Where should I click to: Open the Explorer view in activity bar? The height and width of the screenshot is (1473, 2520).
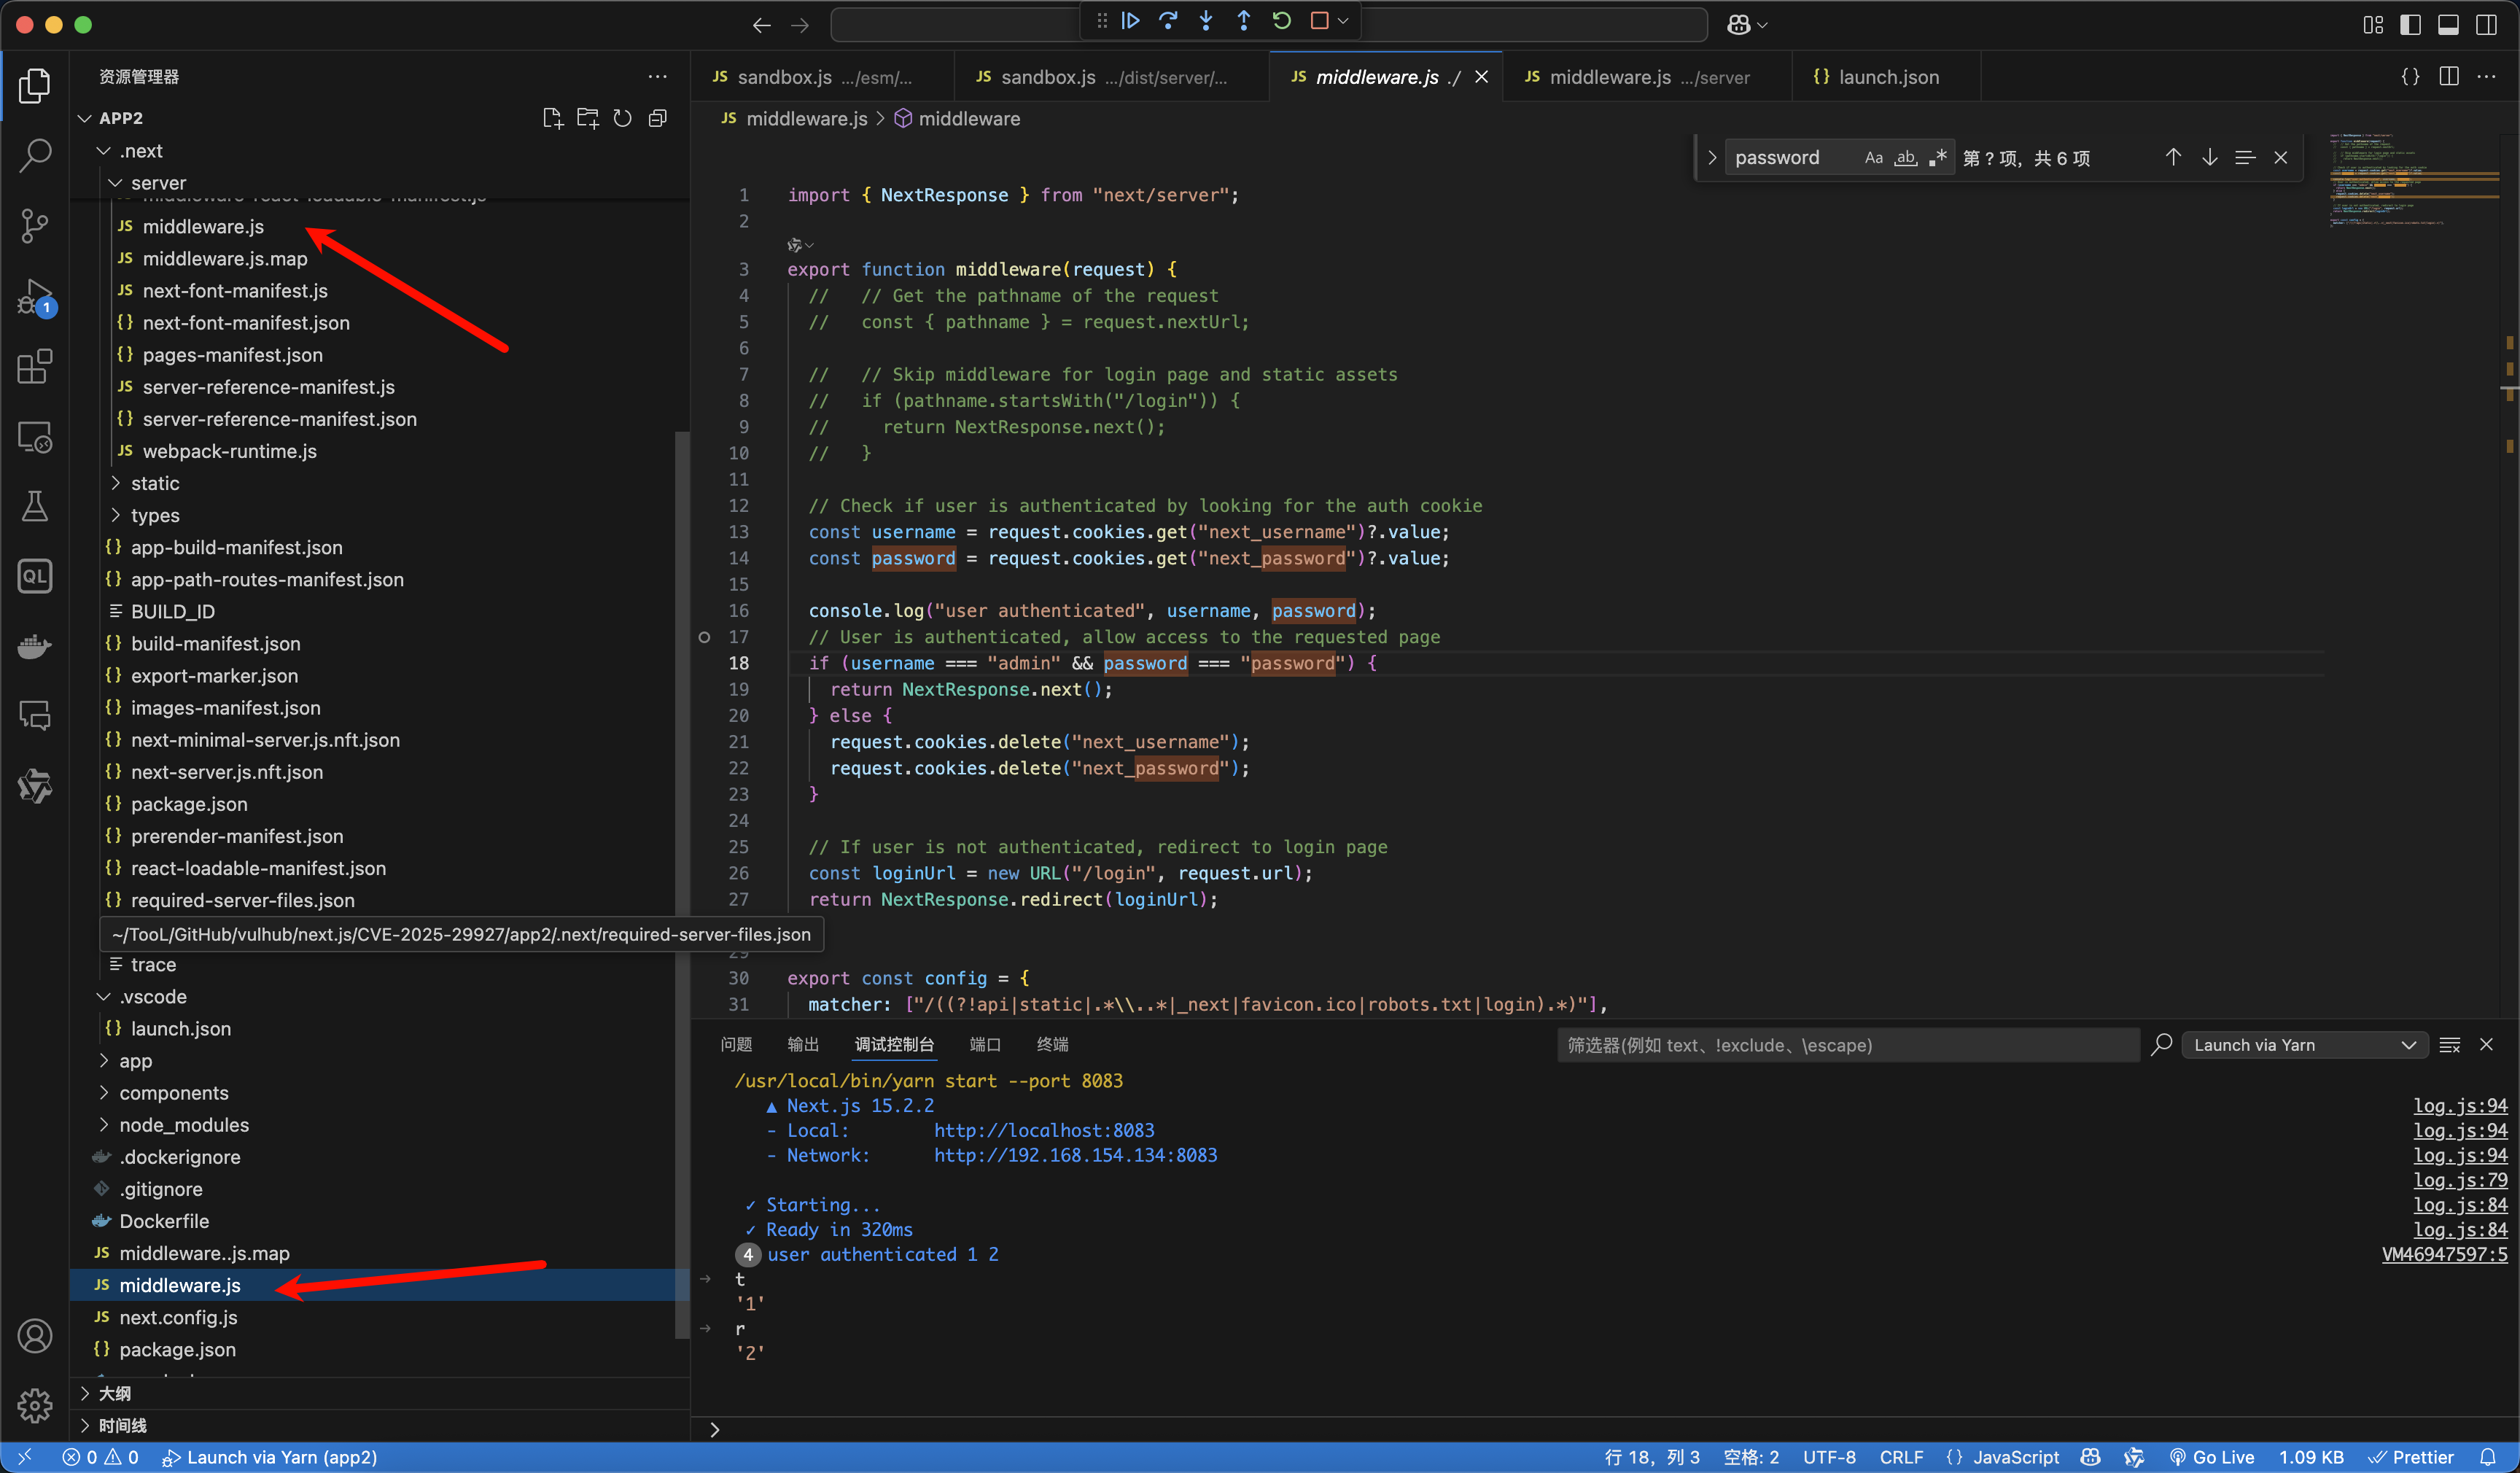pyautogui.click(x=35, y=86)
